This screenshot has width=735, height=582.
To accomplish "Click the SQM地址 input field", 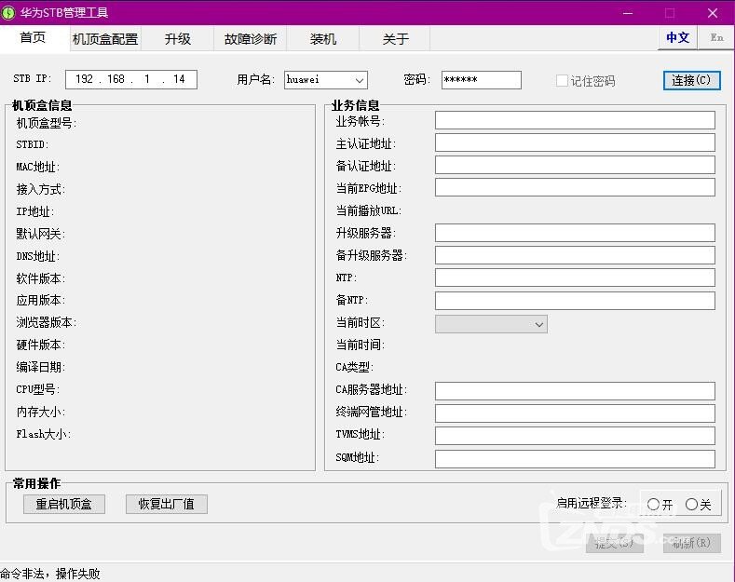I will coord(575,459).
